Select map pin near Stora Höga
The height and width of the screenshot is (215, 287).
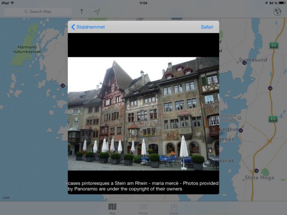click(257, 170)
